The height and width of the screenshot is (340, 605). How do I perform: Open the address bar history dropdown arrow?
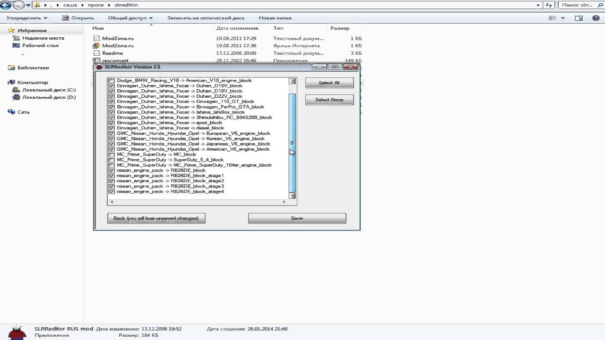pyautogui.click(x=538, y=5)
